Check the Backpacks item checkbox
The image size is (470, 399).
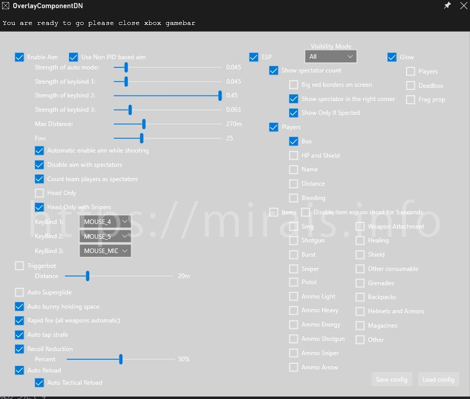tap(360, 297)
